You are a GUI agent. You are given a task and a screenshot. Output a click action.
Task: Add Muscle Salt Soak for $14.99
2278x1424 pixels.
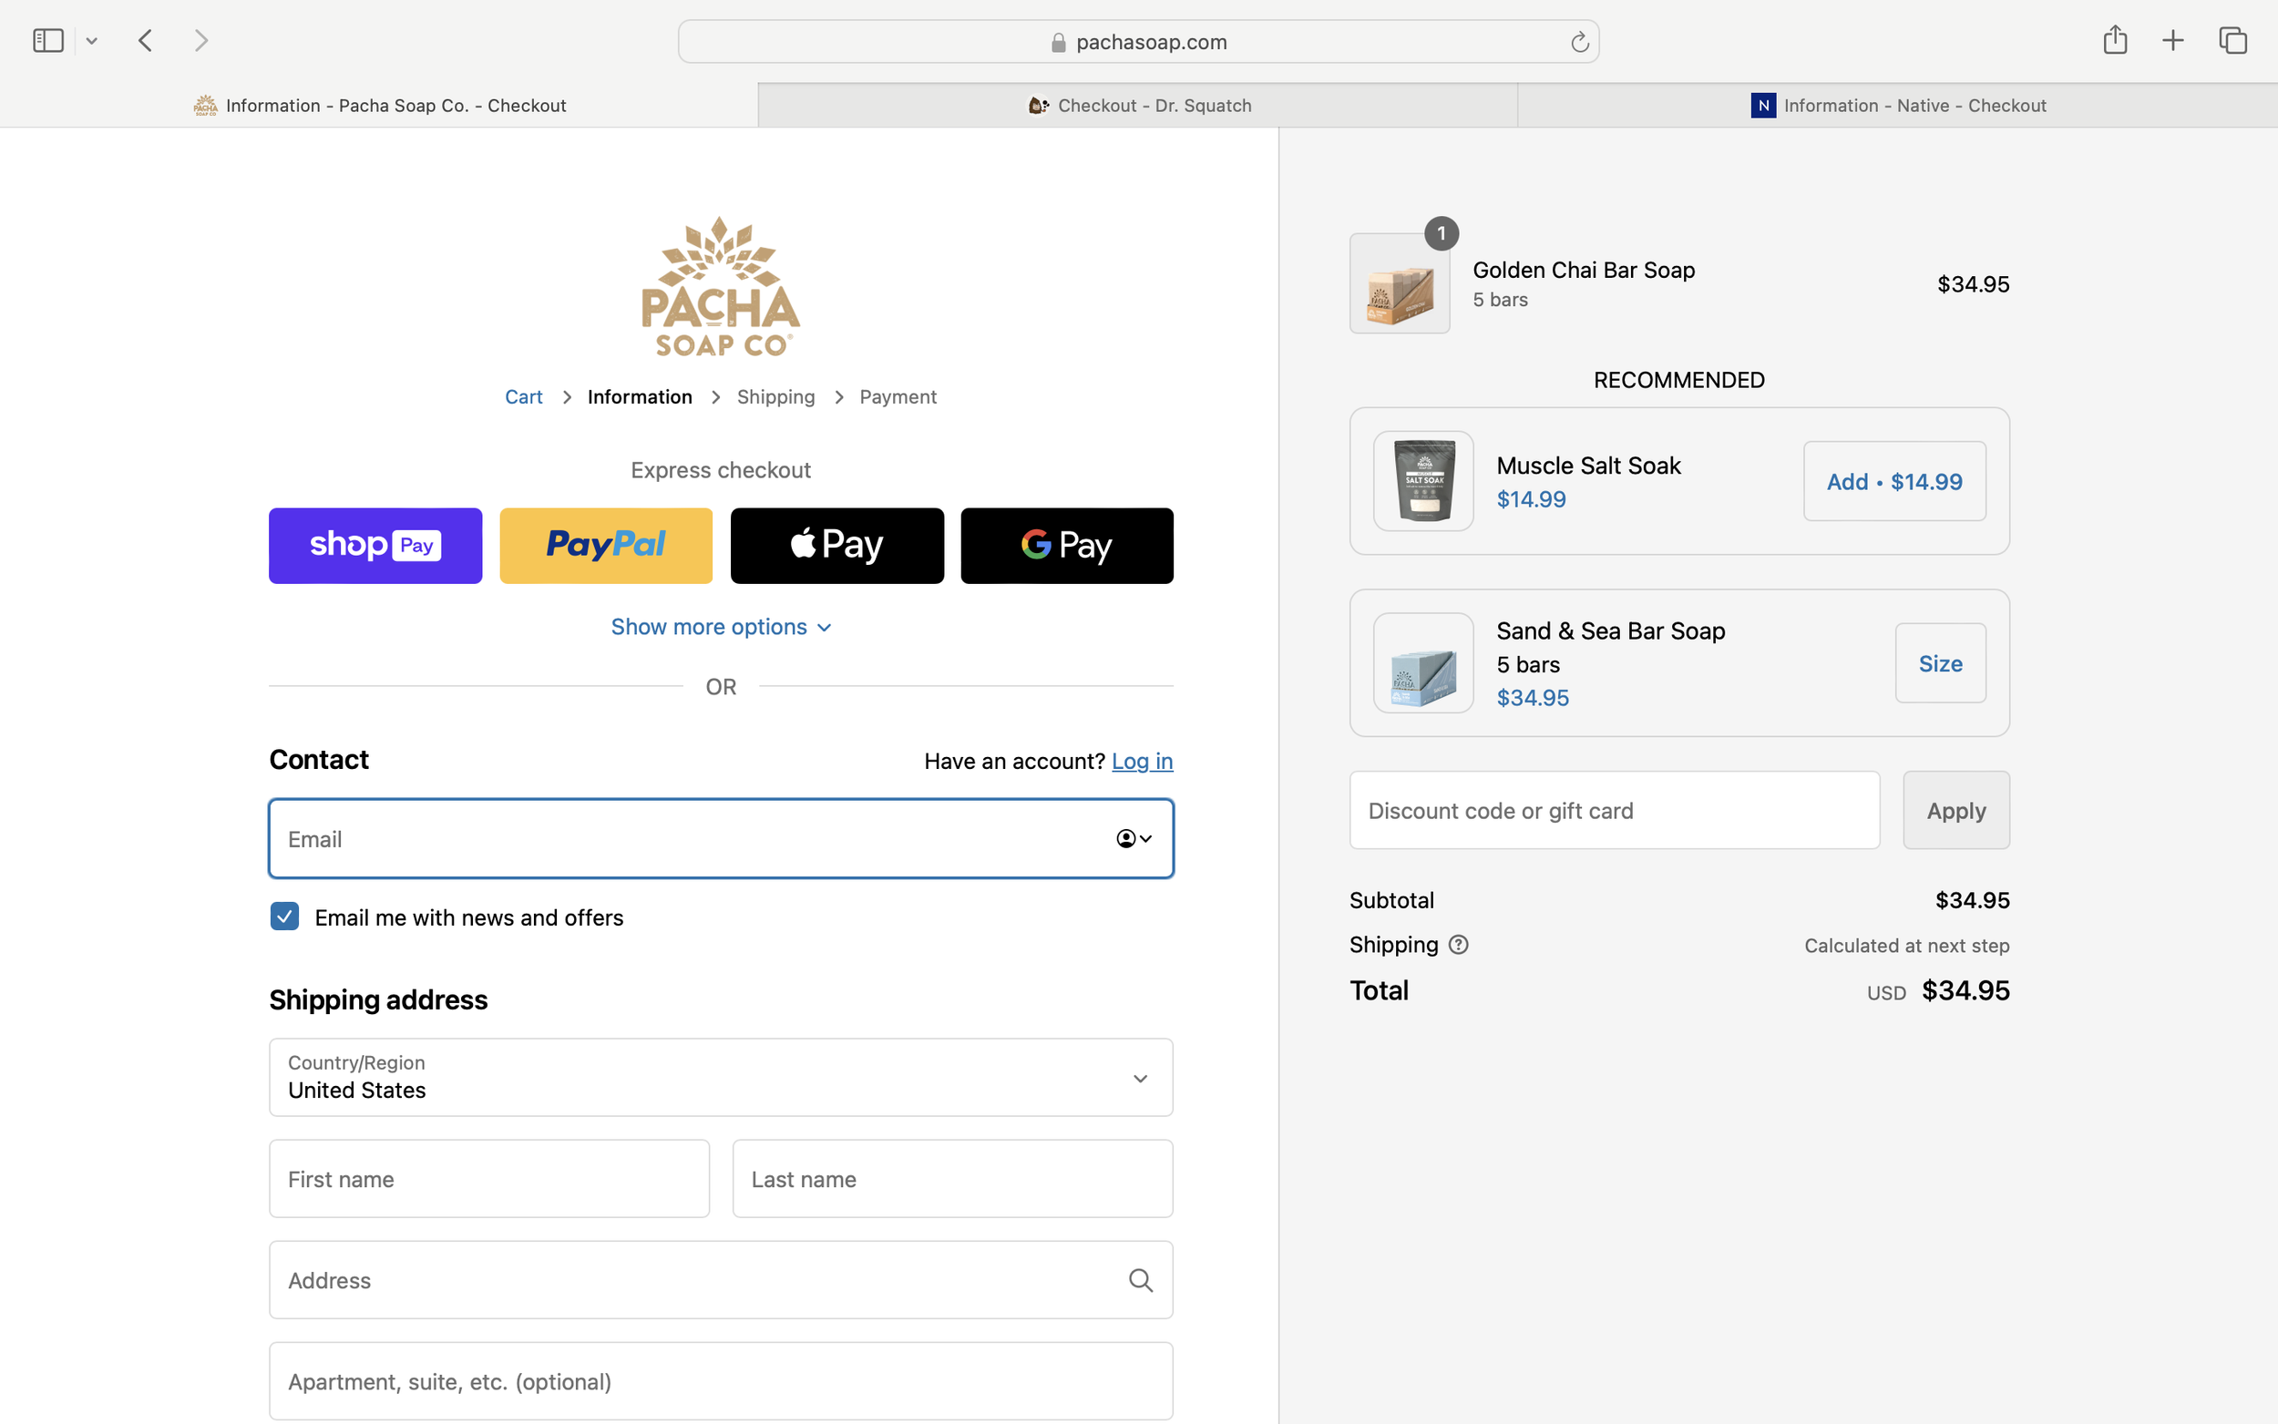coord(1893,481)
